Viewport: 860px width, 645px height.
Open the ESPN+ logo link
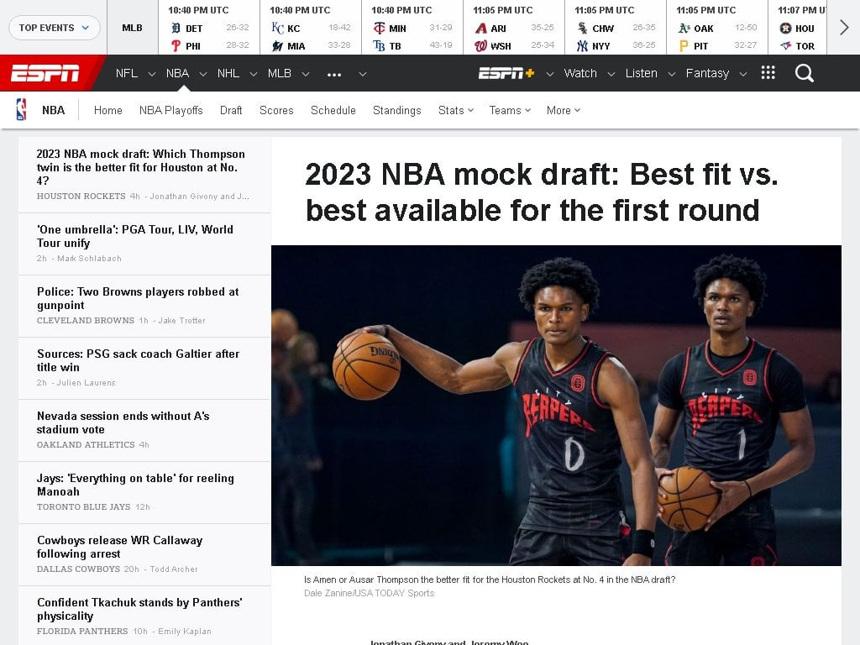click(506, 73)
